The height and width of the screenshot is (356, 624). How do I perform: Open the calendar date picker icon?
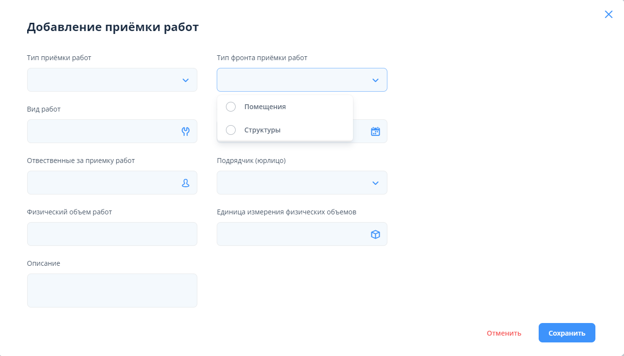click(375, 131)
